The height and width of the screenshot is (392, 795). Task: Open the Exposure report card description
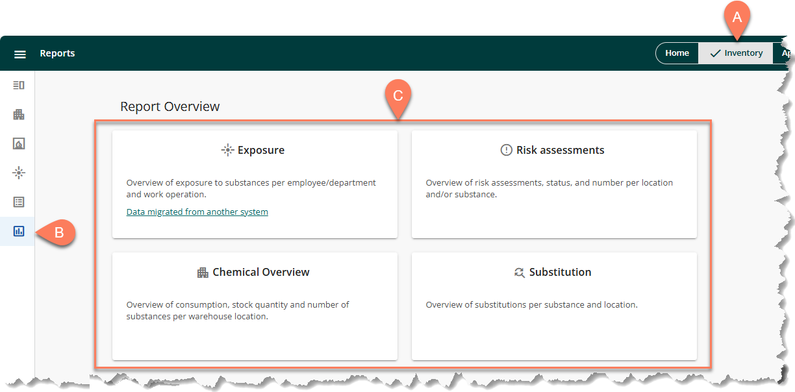click(x=251, y=189)
